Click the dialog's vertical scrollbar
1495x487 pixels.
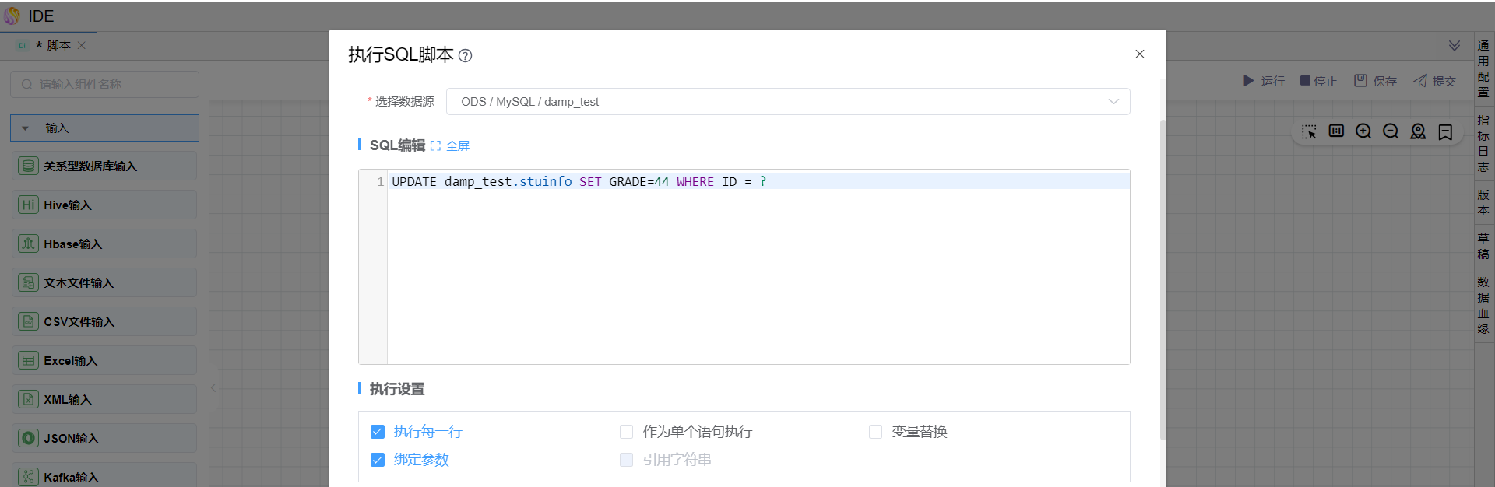click(1163, 280)
